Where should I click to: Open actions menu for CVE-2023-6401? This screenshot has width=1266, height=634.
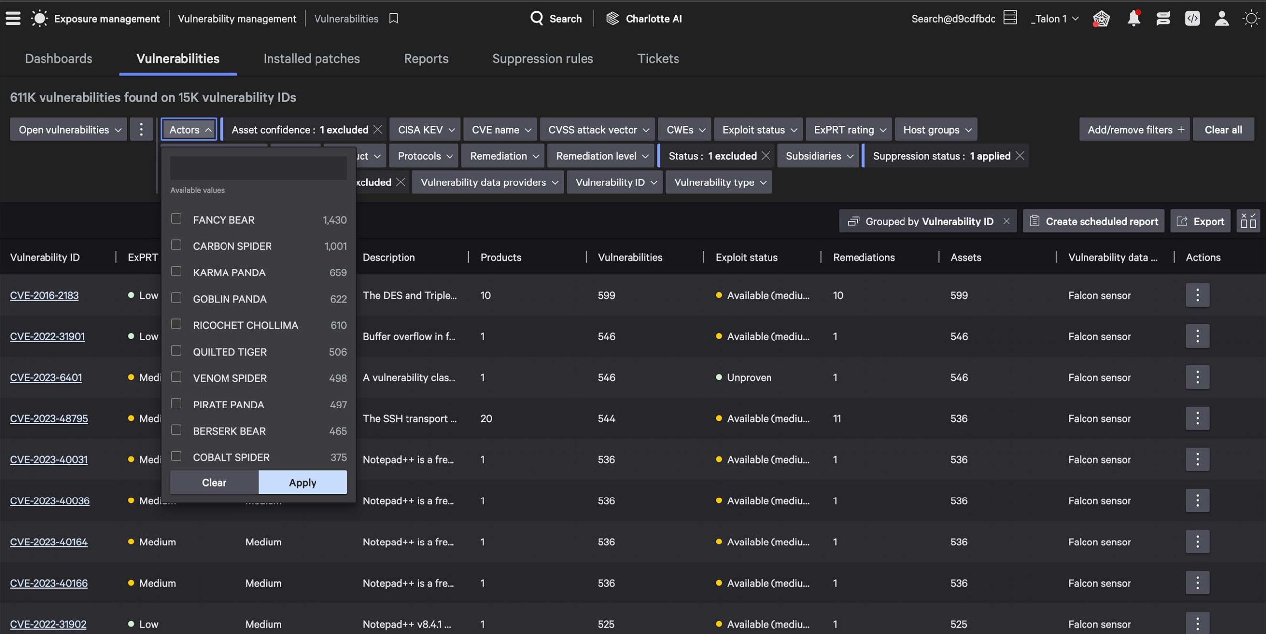1197,377
